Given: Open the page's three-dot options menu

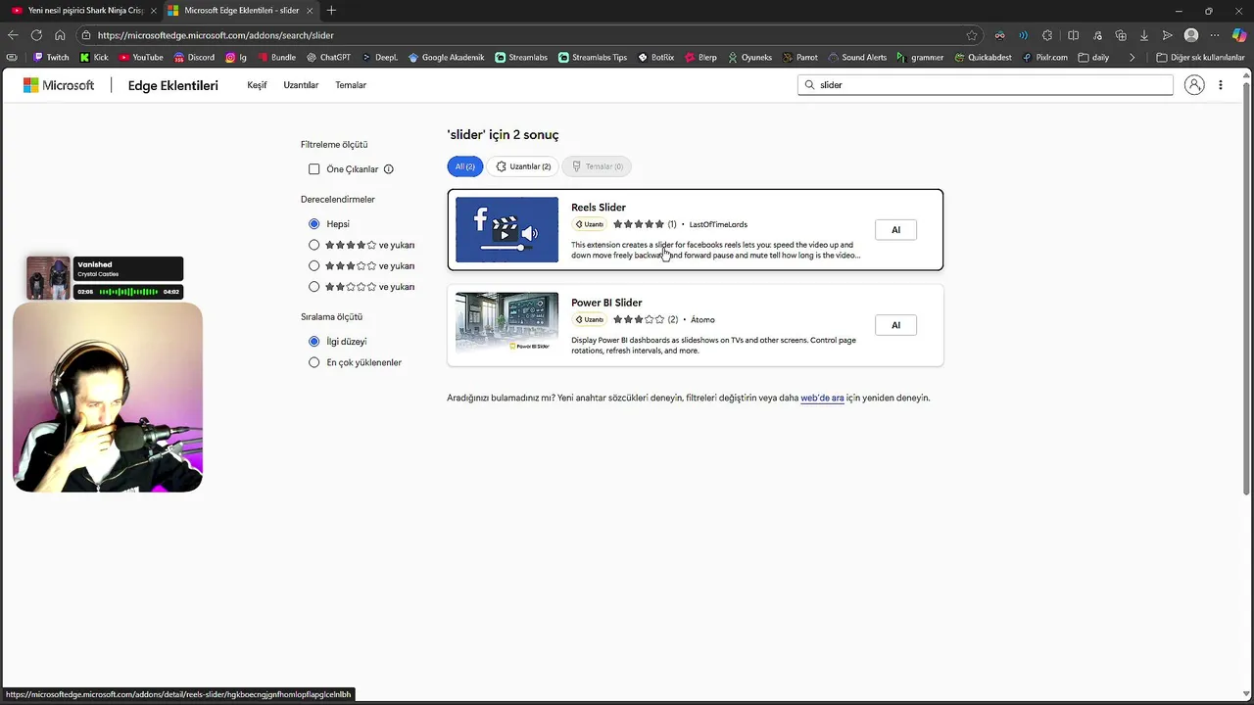Looking at the screenshot, I should pos(1220,85).
